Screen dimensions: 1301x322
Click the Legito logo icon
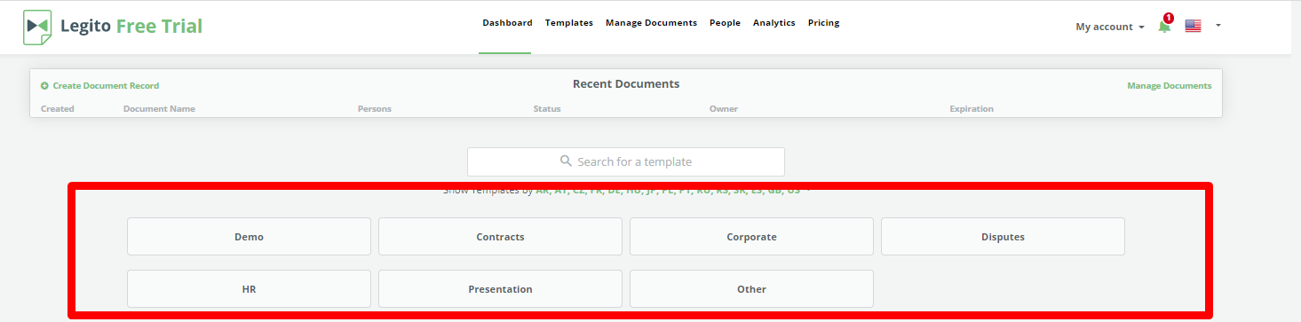tap(37, 27)
